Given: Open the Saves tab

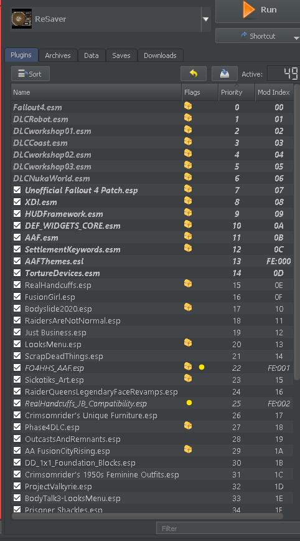Looking at the screenshot, I should pos(121,55).
